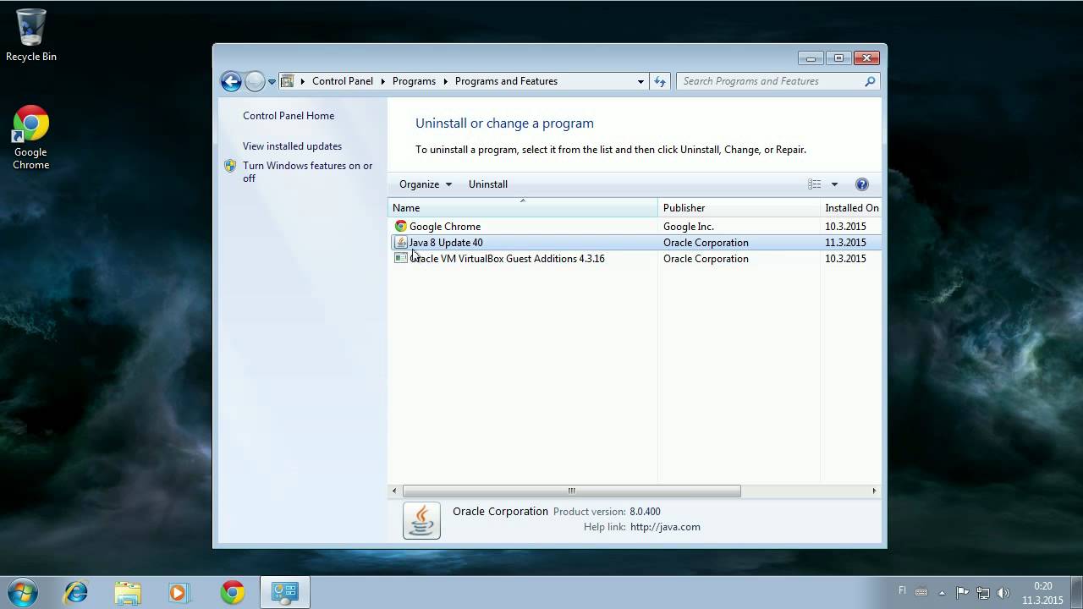Open Windows Media Player from taskbar

tap(179, 593)
